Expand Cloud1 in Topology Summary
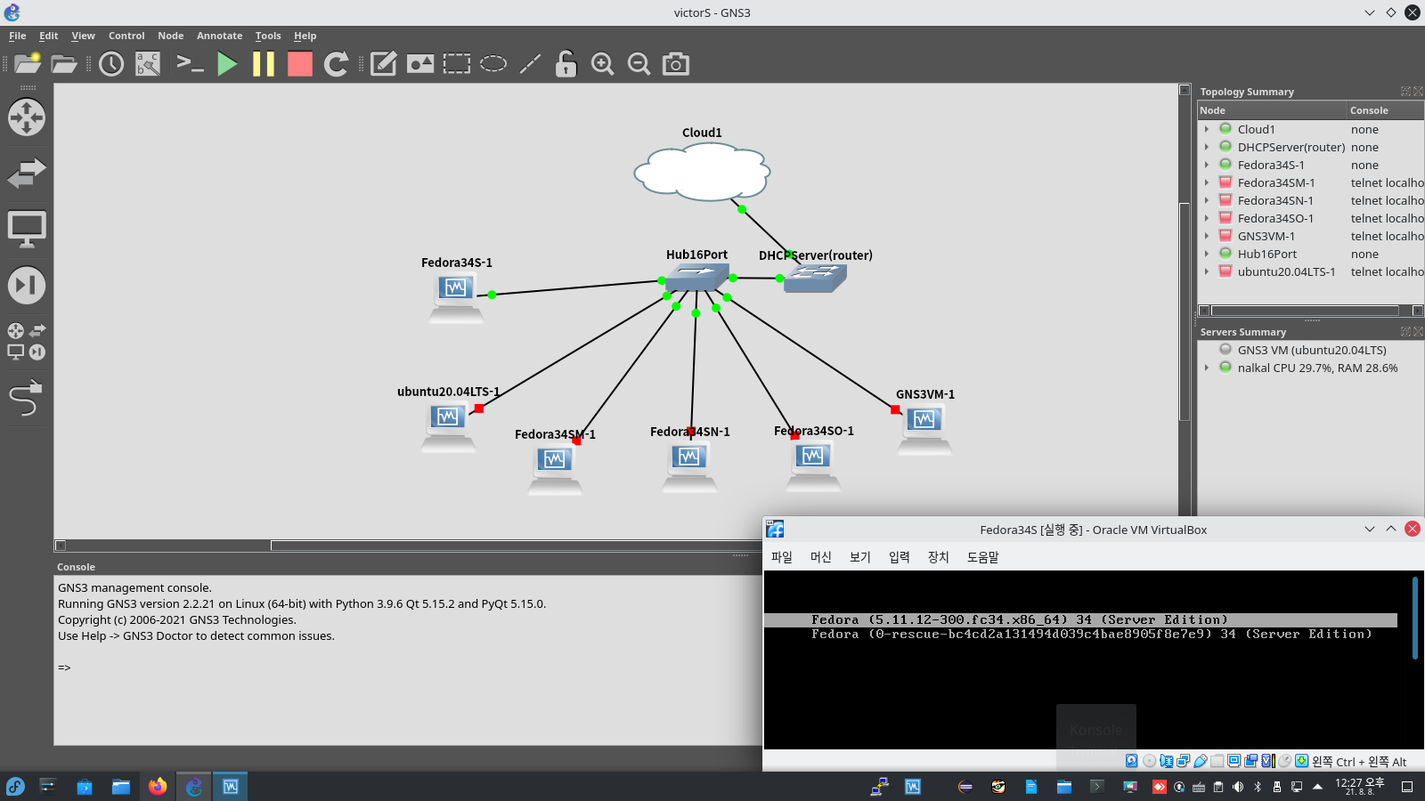This screenshot has height=801, width=1425. pyautogui.click(x=1207, y=129)
